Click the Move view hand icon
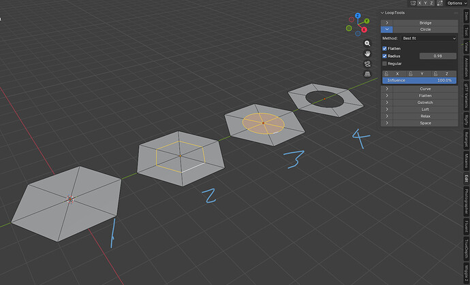470x285 pixels. (367, 54)
